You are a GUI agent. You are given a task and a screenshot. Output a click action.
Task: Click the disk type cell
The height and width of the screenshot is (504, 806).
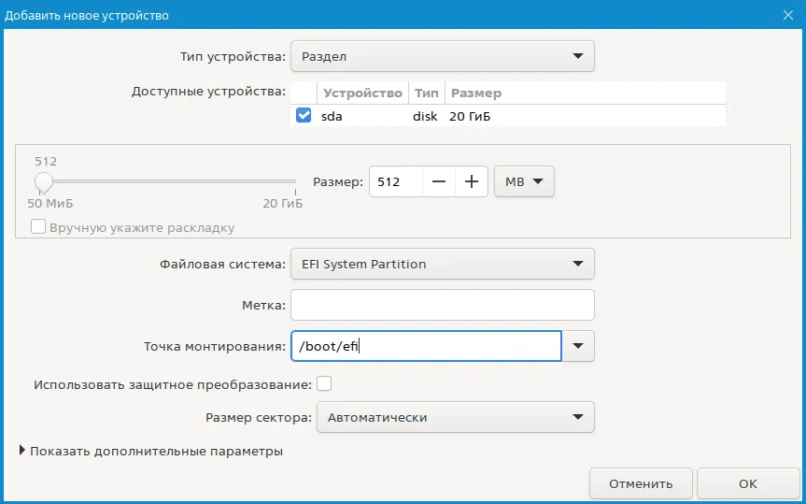point(425,116)
